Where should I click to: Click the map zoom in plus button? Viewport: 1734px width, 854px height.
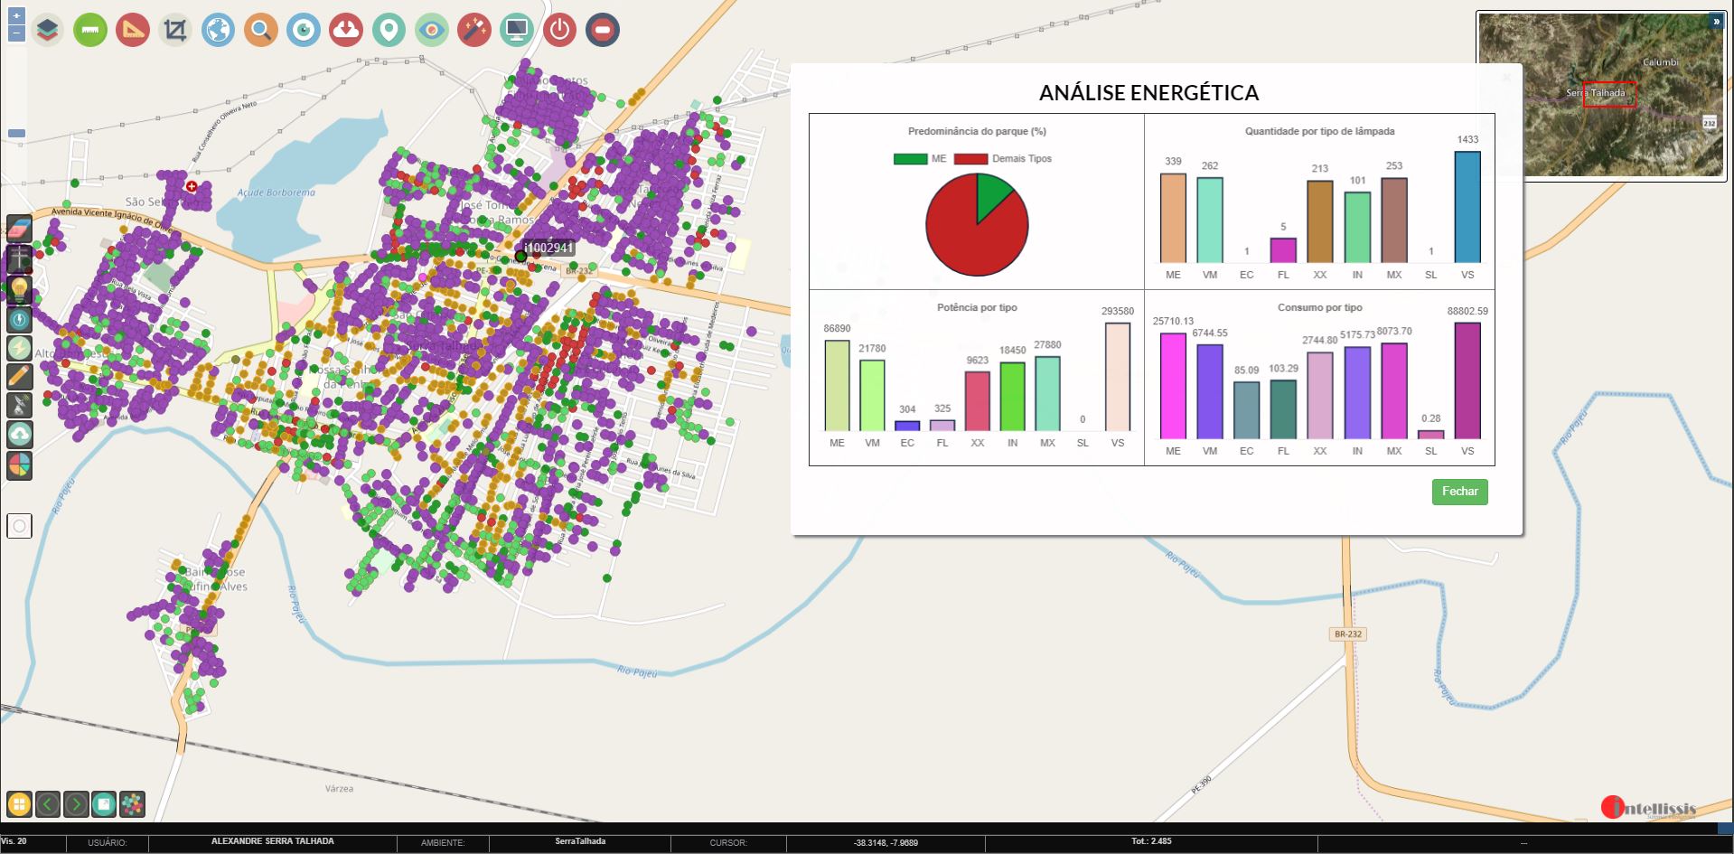16,16
